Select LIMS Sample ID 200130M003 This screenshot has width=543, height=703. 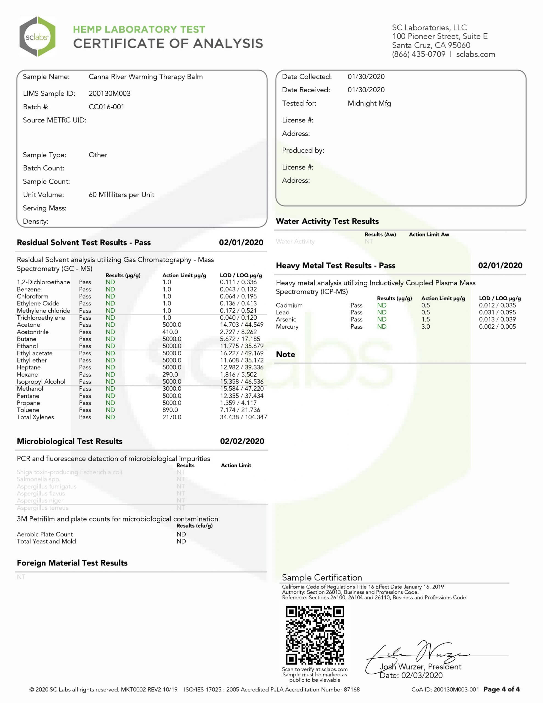click(110, 94)
